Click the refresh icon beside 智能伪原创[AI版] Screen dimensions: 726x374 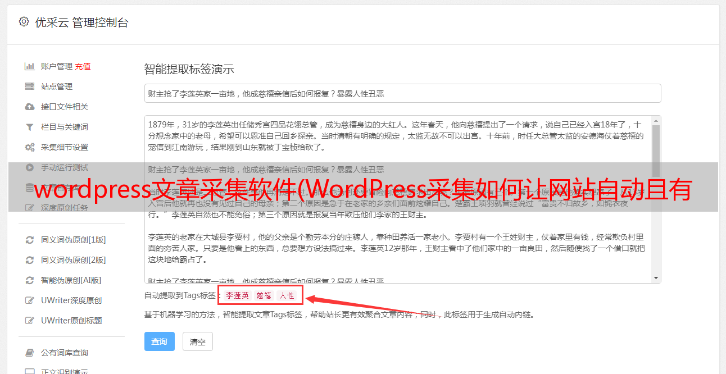coord(29,280)
